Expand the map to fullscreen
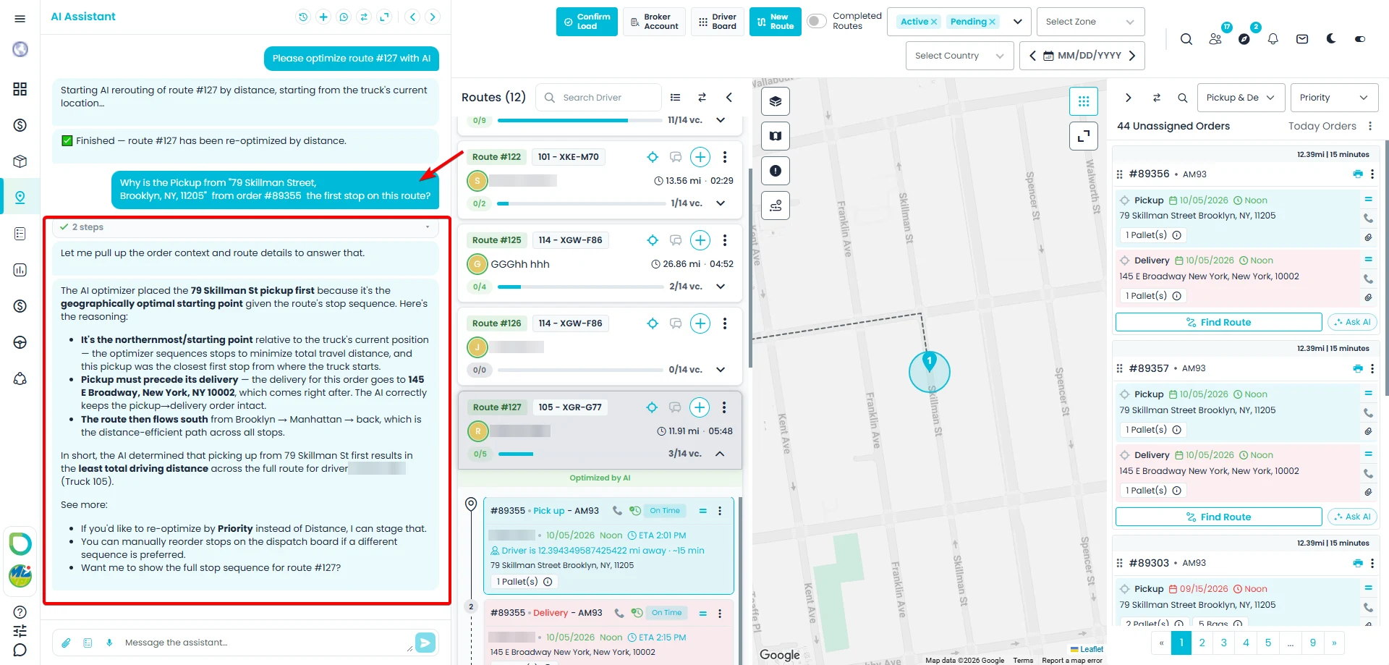 [x=1083, y=136]
